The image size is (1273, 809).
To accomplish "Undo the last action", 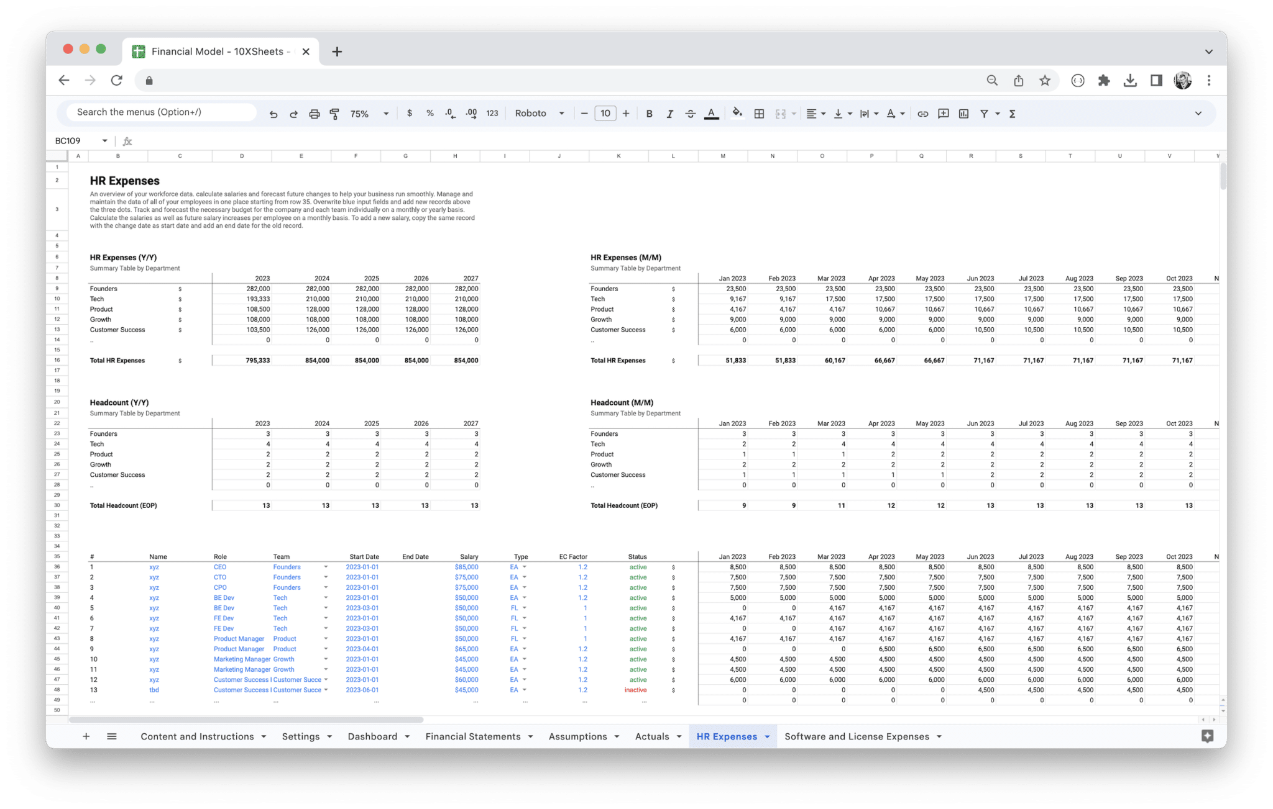I will 273,113.
